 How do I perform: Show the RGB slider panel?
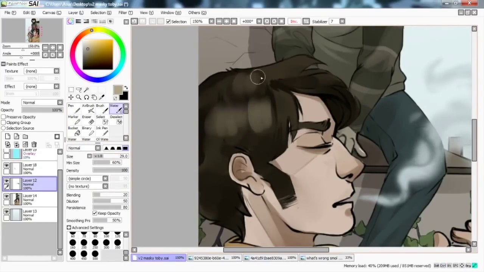click(x=78, y=21)
